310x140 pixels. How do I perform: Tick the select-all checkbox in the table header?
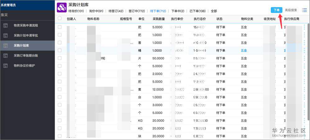click(60, 18)
